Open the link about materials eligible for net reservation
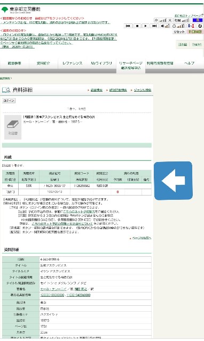The width and height of the screenshot is (204, 341). tap(62, 224)
